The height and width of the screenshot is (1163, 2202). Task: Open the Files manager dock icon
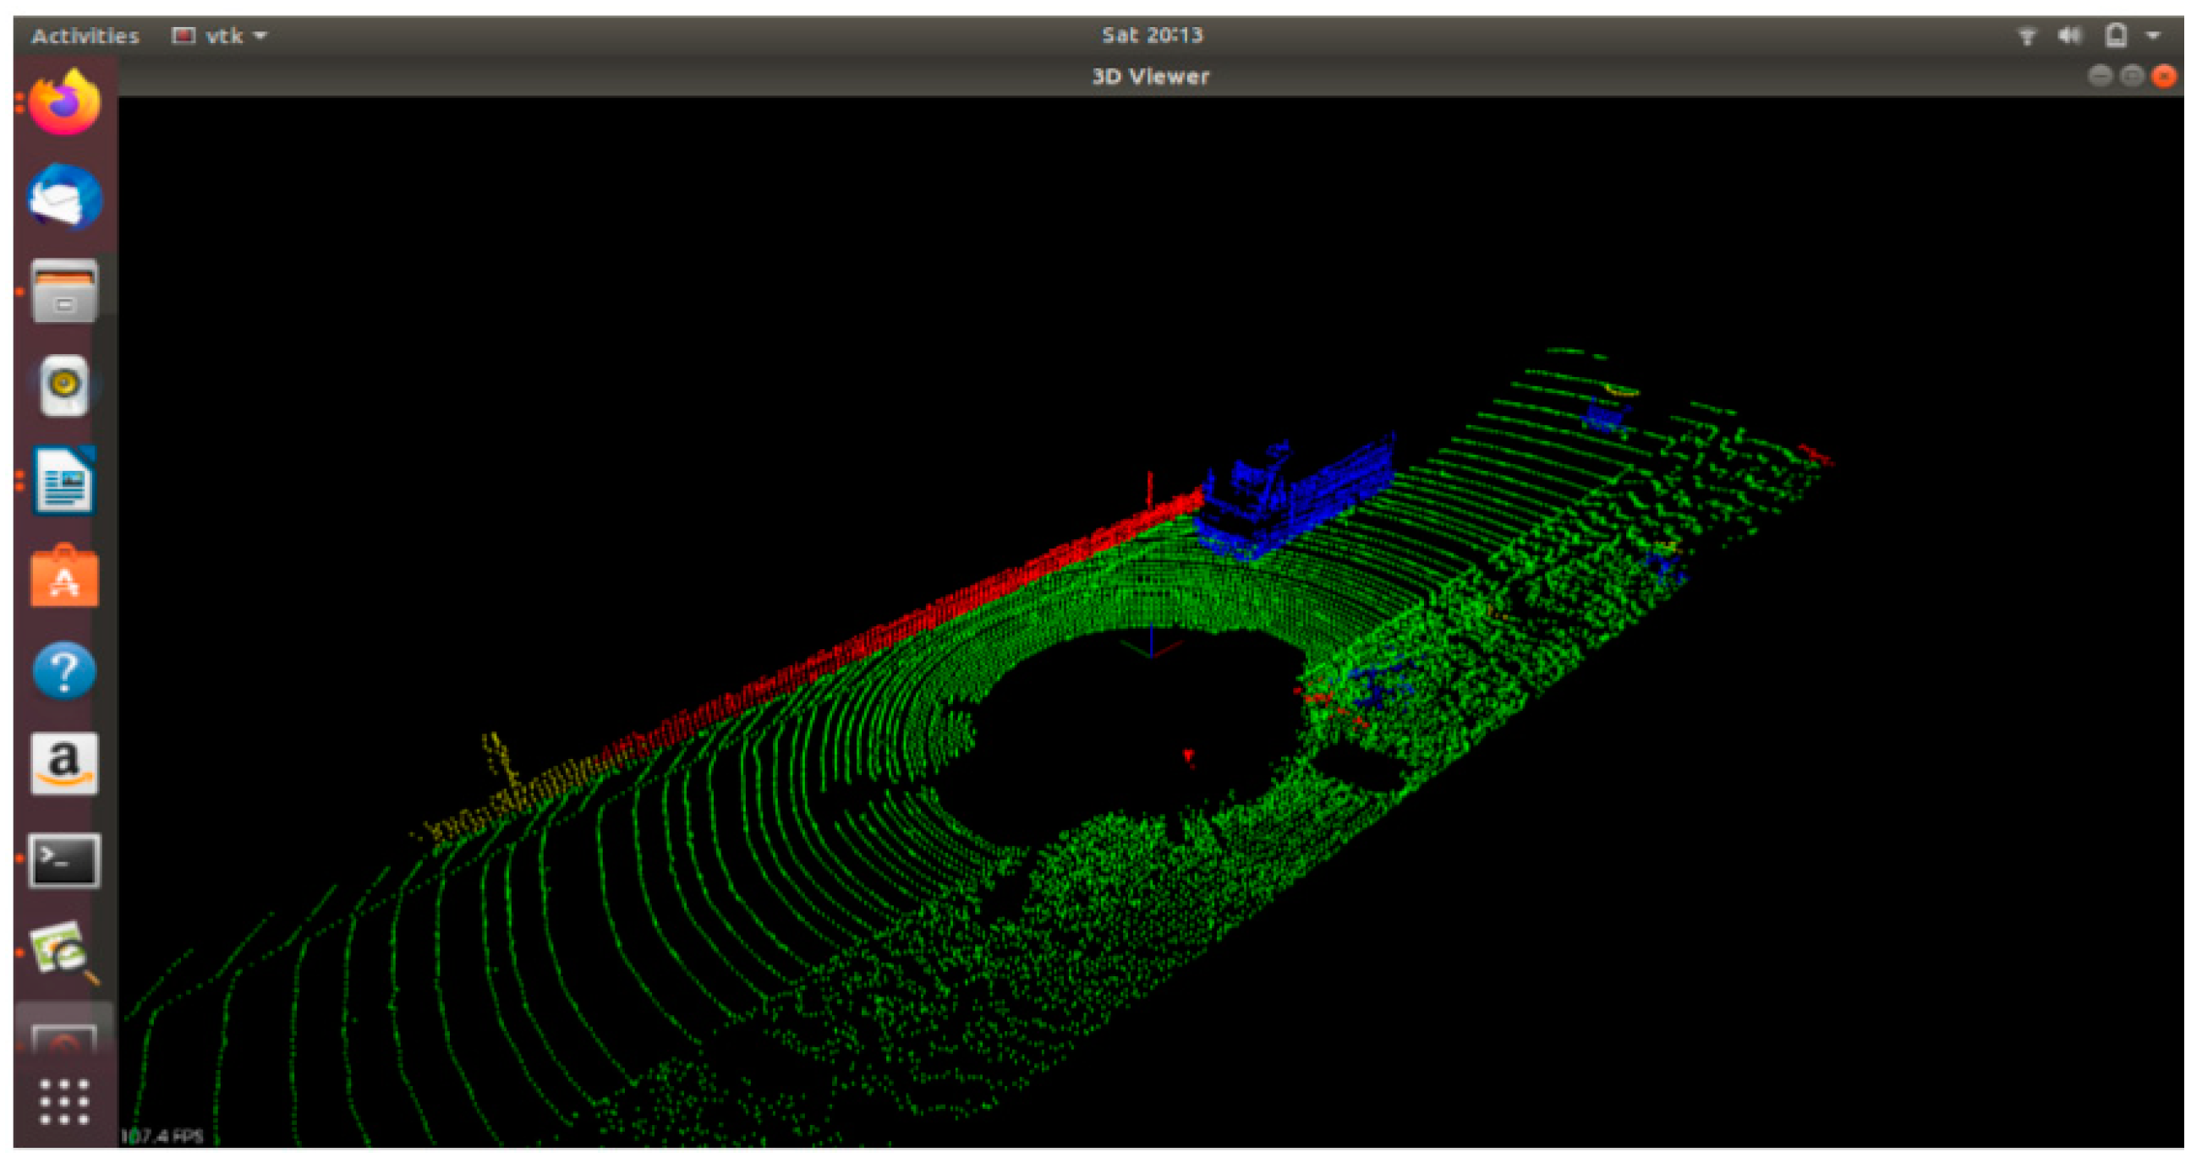tap(64, 292)
